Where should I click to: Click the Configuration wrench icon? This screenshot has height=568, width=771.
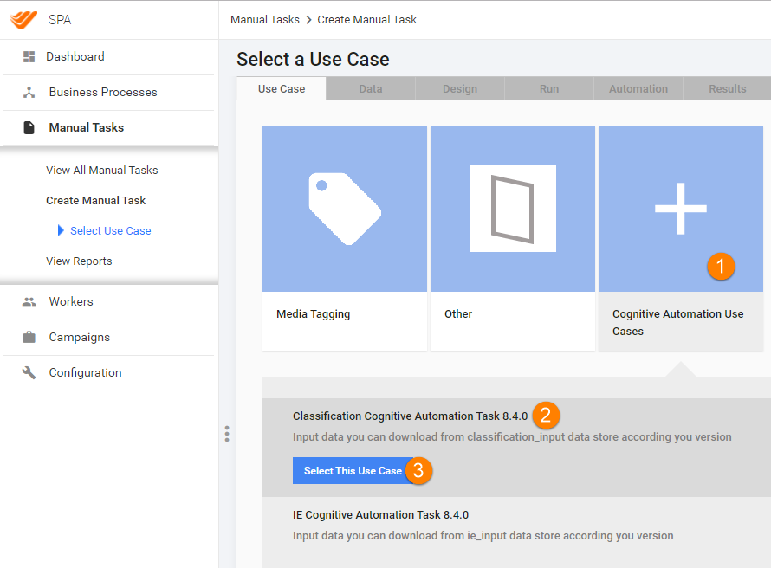pyautogui.click(x=29, y=372)
